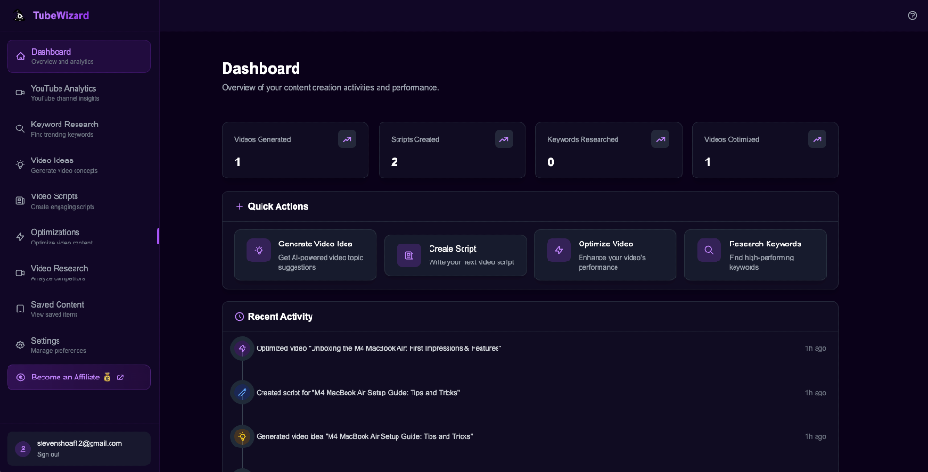Click the Become an Affiliate button
This screenshot has height=472, width=928.
78,378
